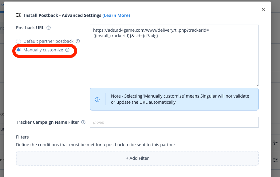Click the settings sliders icon in dialog title
Screen dimensions: 280x177
click(18, 15)
